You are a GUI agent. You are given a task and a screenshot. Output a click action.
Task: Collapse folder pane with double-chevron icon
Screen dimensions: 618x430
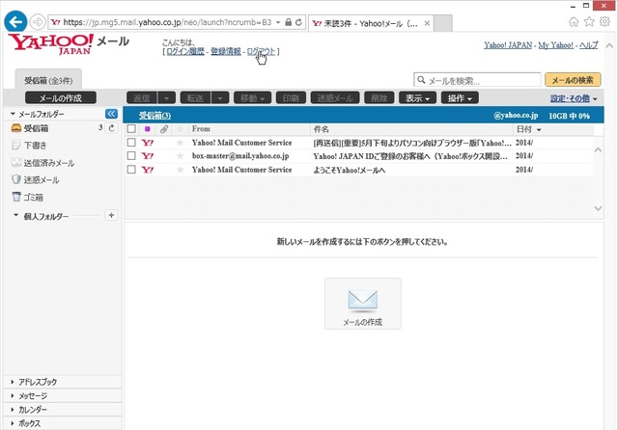click(x=112, y=114)
